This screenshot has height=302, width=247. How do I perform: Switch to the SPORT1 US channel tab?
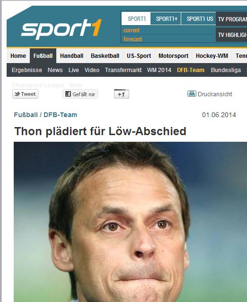[x=199, y=18]
